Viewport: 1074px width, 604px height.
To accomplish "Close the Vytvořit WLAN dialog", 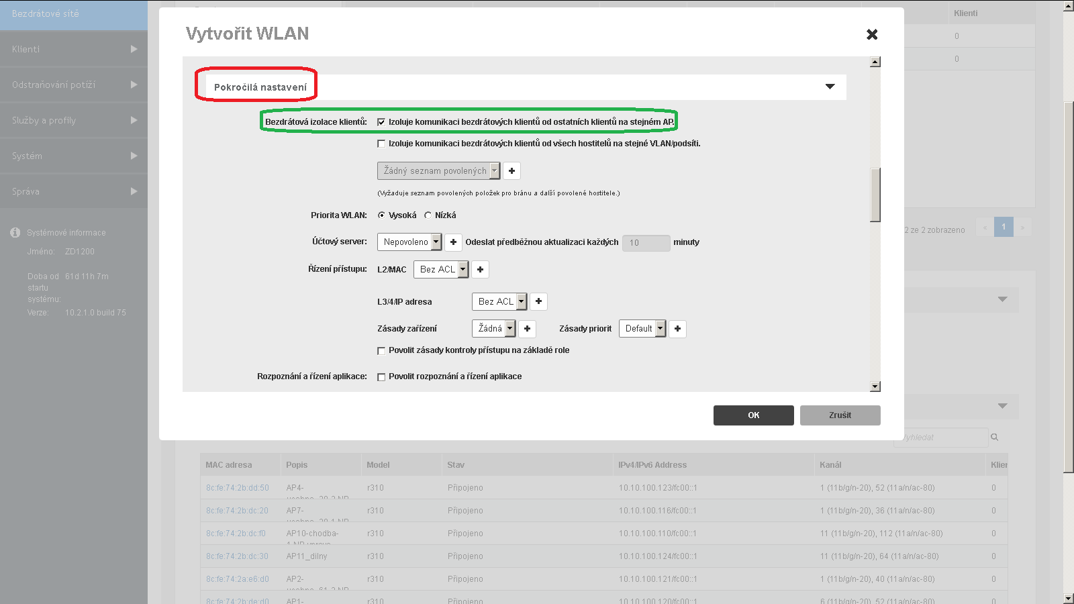I will tap(872, 34).
